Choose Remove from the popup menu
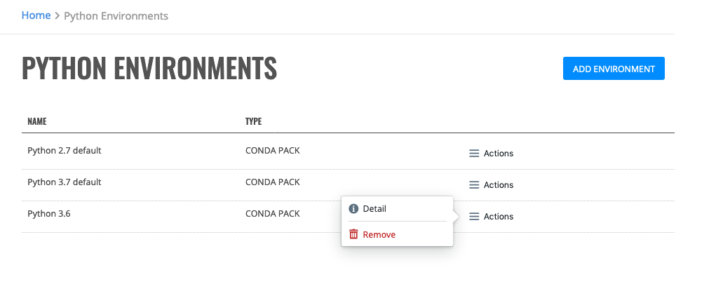Image resolution: width=723 pixels, height=291 pixels. [379, 235]
